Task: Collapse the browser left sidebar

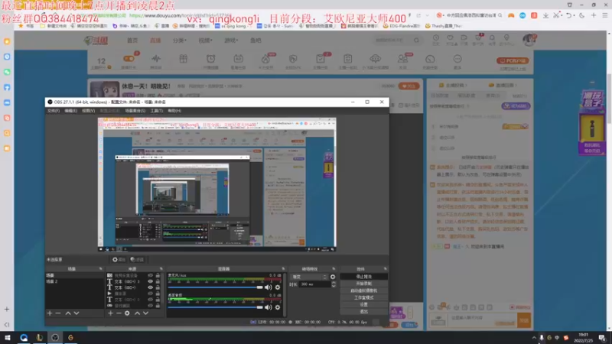Action: [7, 324]
